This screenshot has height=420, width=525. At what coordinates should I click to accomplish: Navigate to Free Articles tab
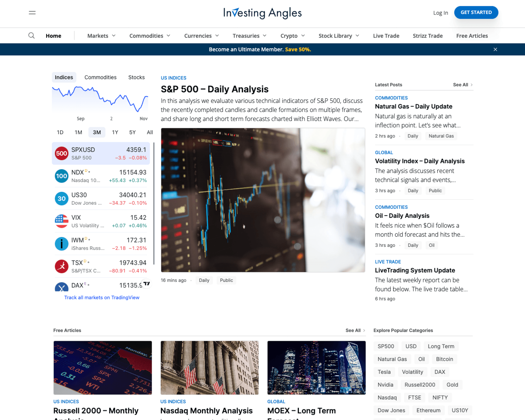coord(471,36)
